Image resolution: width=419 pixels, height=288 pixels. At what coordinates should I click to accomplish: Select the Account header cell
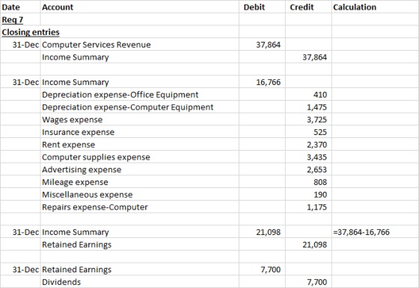(x=139, y=7)
